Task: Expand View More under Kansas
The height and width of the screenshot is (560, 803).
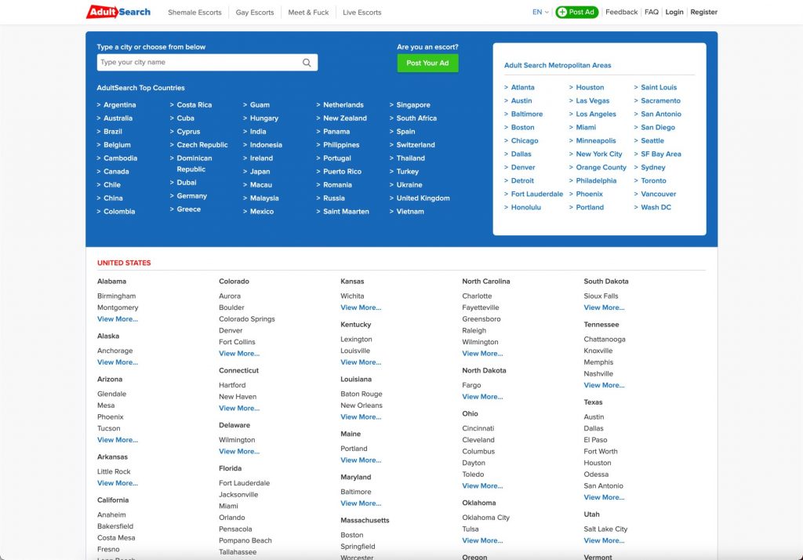Action: click(361, 307)
